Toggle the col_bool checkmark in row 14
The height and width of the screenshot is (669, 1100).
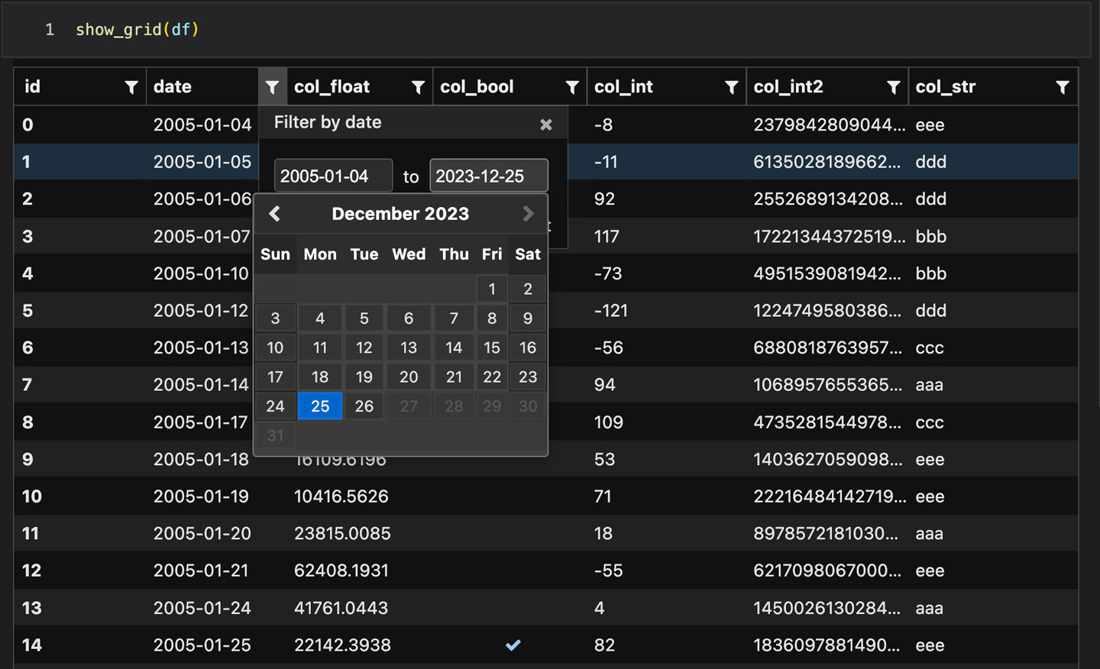pos(513,645)
